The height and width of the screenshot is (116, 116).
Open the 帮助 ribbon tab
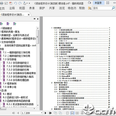point(82,8)
